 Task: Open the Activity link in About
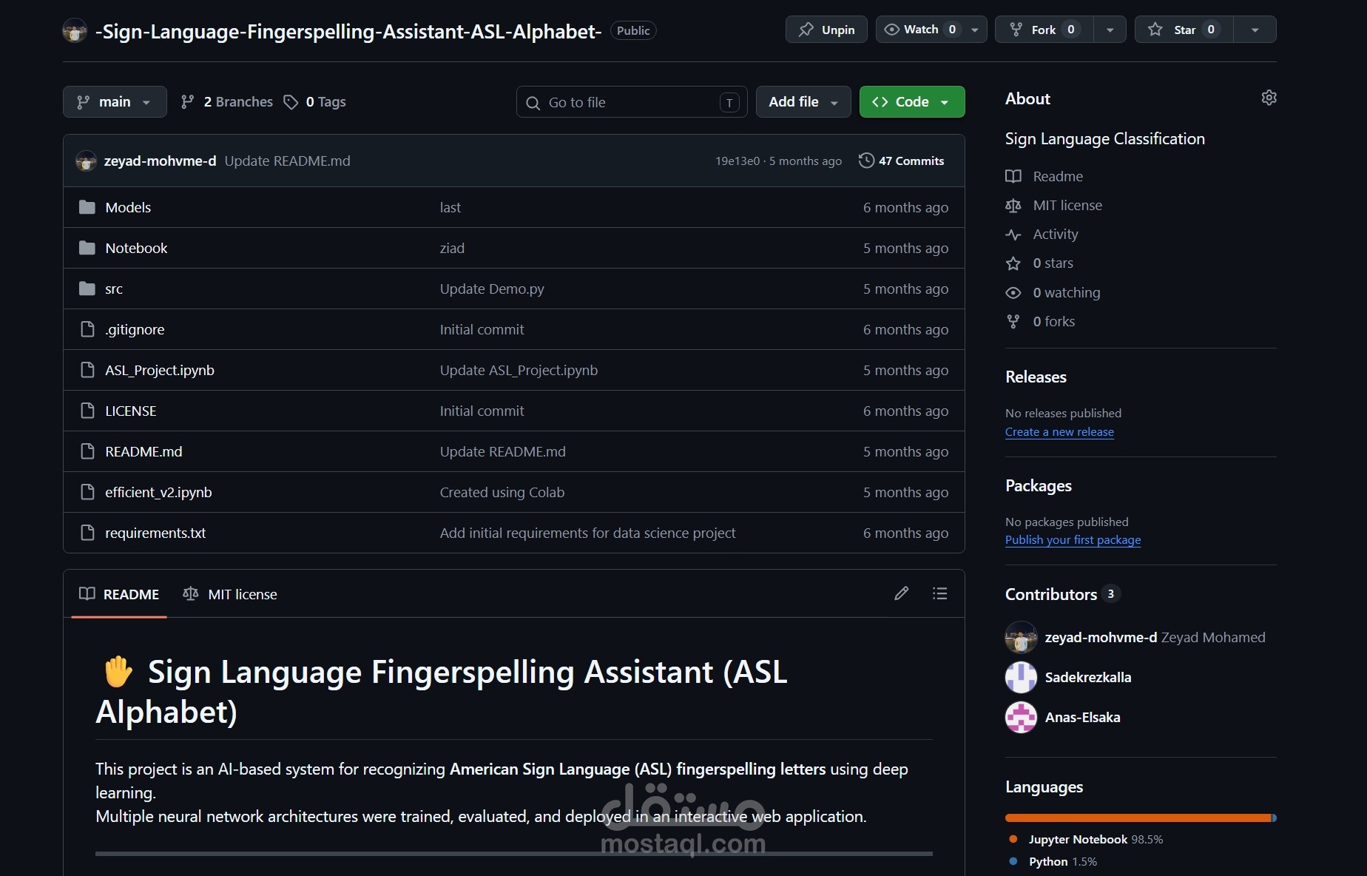click(1056, 234)
